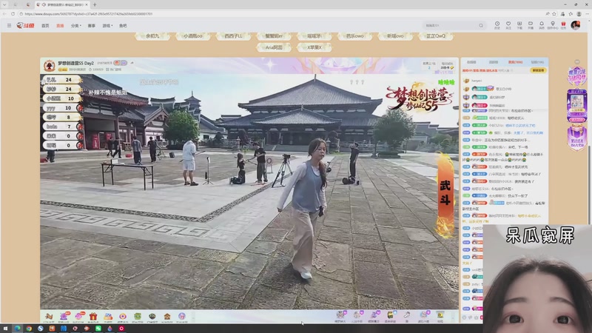Open browser settings ellipsis menu

coord(587,14)
